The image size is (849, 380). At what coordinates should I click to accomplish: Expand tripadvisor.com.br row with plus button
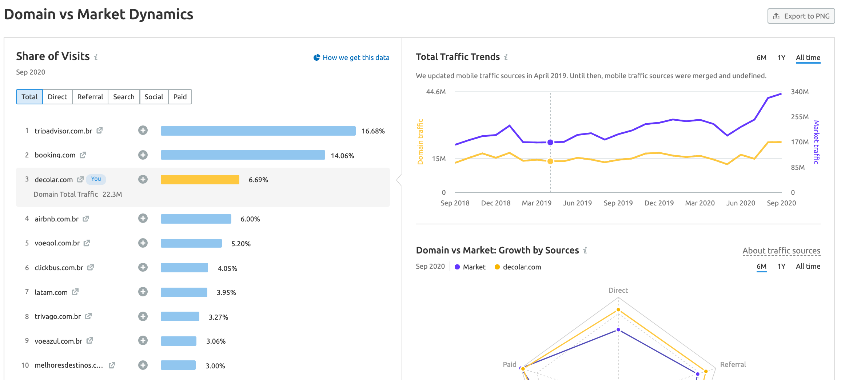point(143,130)
